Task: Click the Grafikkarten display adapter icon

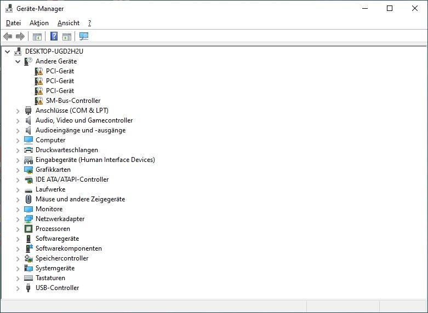Action: [x=28, y=170]
